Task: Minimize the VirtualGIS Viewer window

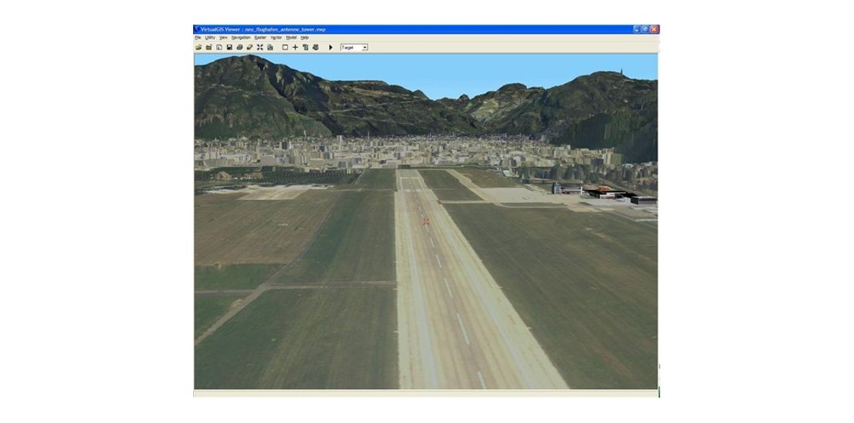Action: (637, 29)
